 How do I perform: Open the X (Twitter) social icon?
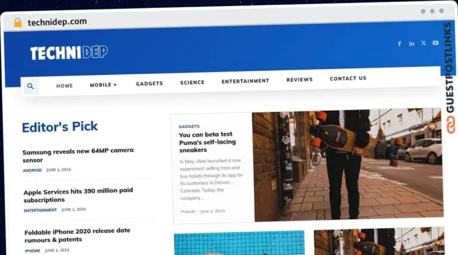(x=423, y=43)
